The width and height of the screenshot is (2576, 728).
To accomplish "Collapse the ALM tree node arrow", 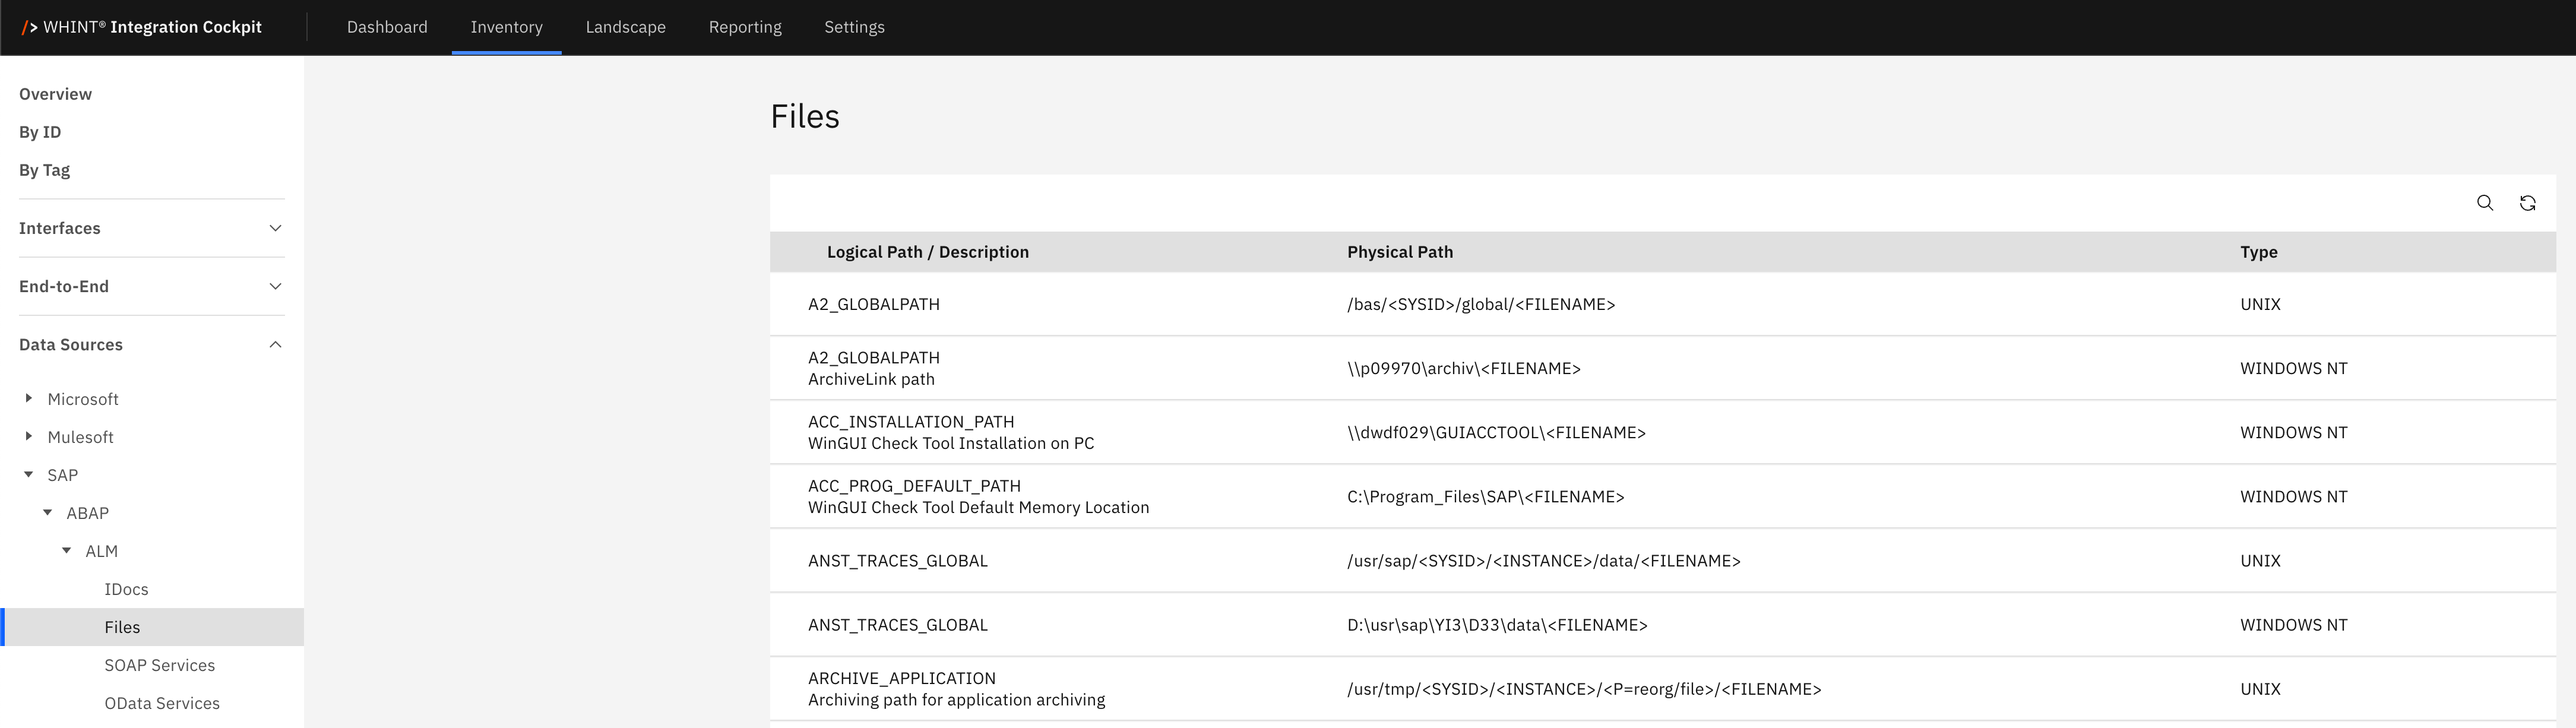I will [x=67, y=550].
